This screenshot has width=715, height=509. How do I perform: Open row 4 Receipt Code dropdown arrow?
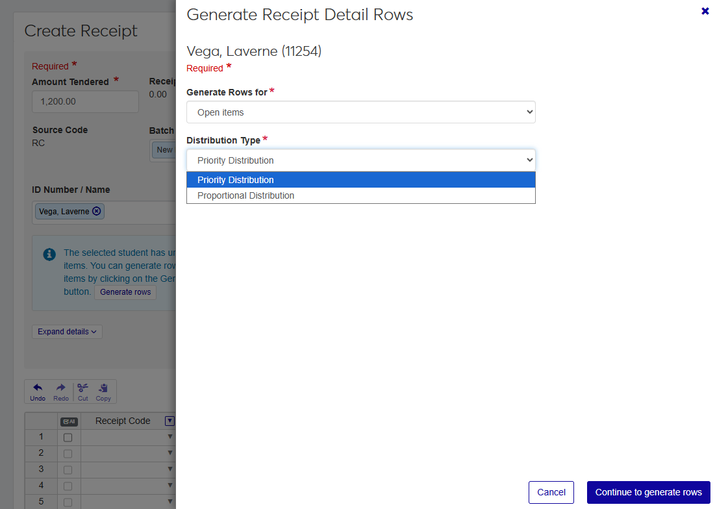170,486
